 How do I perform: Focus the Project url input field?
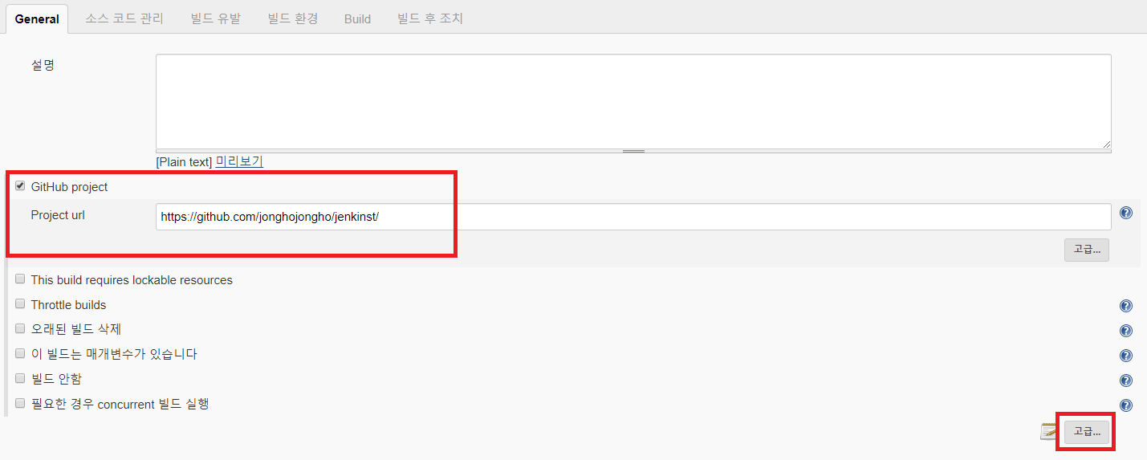pyautogui.click(x=633, y=217)
